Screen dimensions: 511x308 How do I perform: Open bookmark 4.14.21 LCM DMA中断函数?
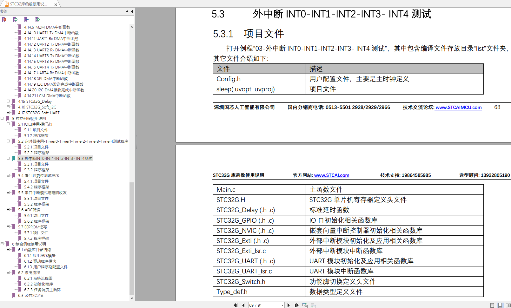pos(47,96)
